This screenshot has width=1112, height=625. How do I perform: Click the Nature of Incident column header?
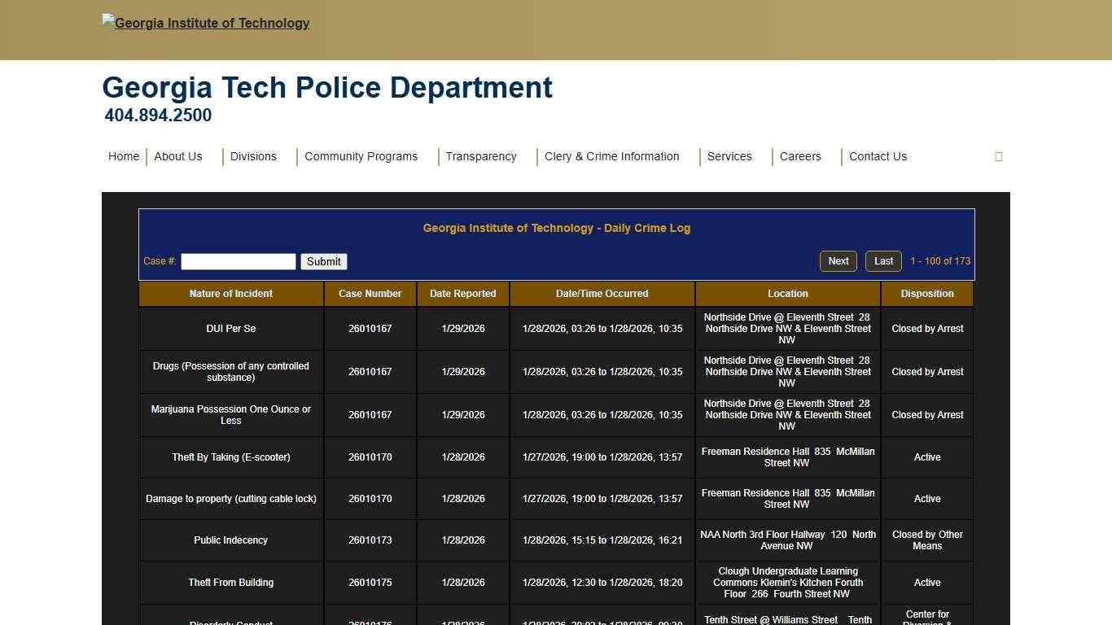click(230, 294)
